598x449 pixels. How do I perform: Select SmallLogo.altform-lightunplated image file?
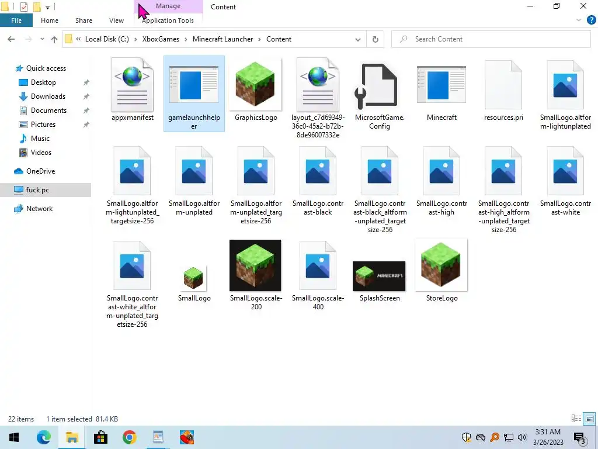point(565,95)
